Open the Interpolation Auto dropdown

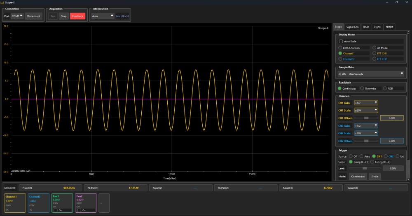[x=103, y=16]
